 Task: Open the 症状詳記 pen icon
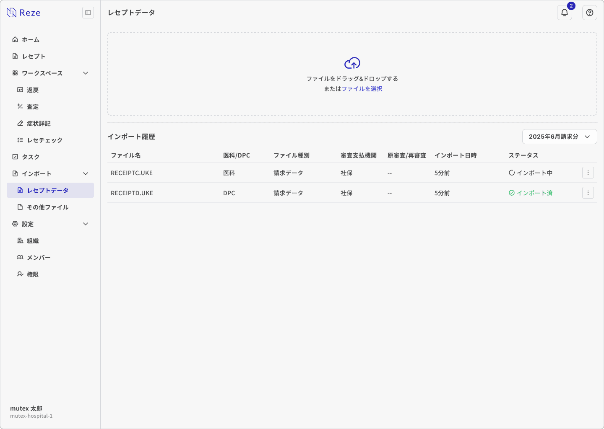click(20, 123)
